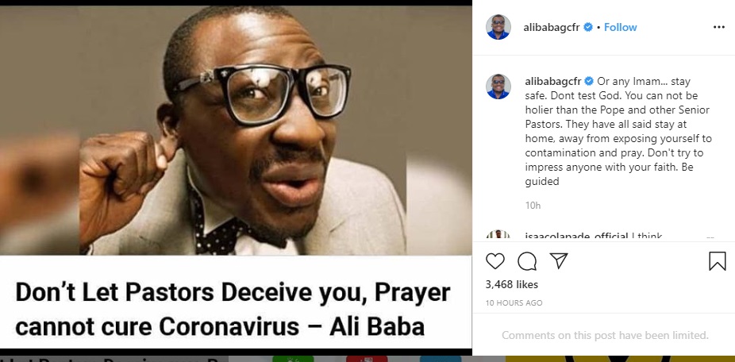The image size is (735, 362).
Task: View the 3,468 likes list
Action: pyautogui.click(x=511, y=284)
